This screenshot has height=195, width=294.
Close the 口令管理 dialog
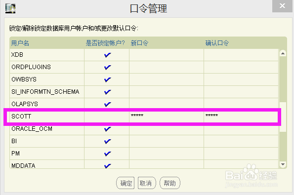coord(282,6)
